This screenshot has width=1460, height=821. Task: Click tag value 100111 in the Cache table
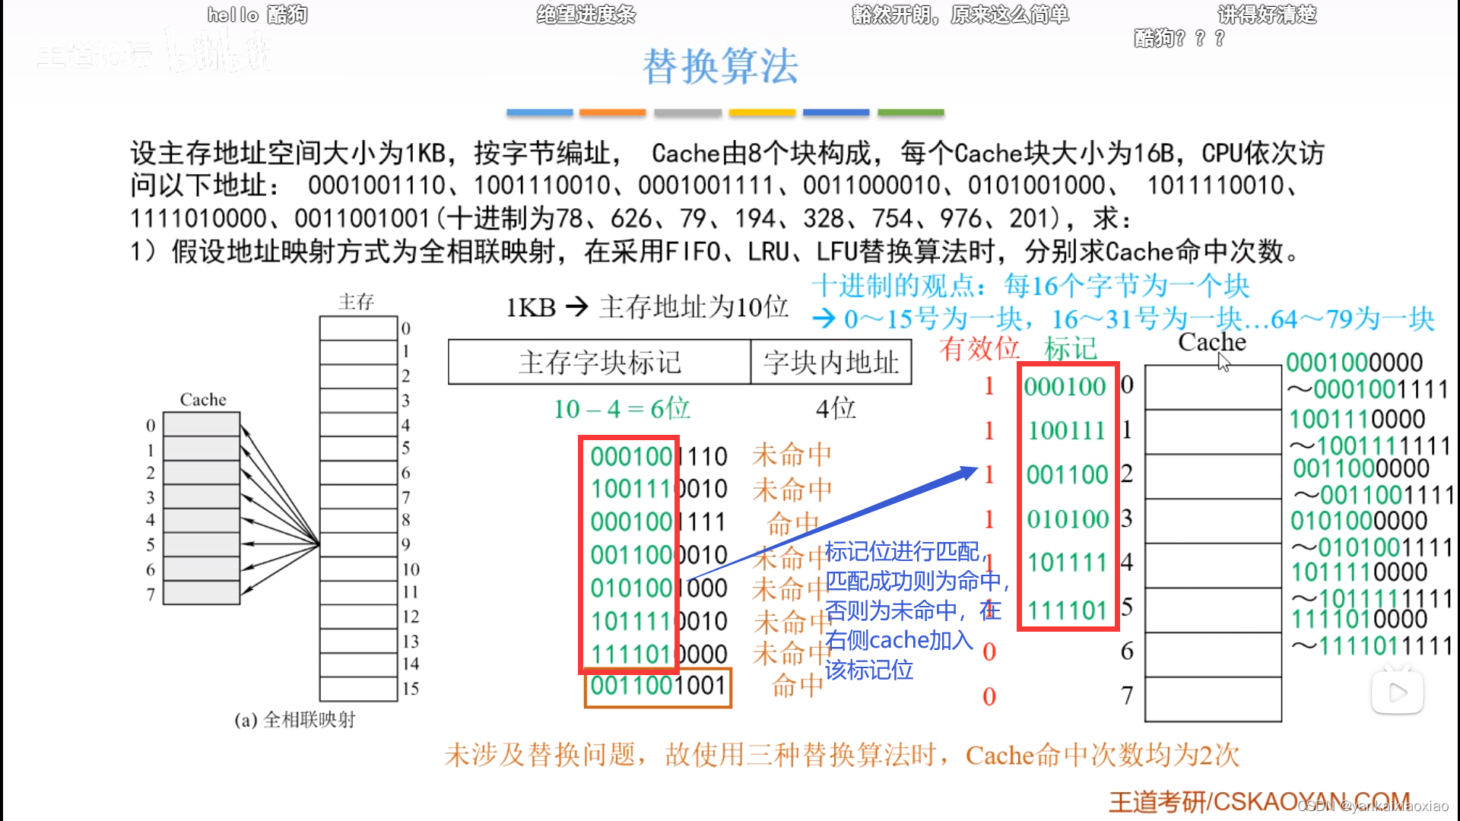1066,431
